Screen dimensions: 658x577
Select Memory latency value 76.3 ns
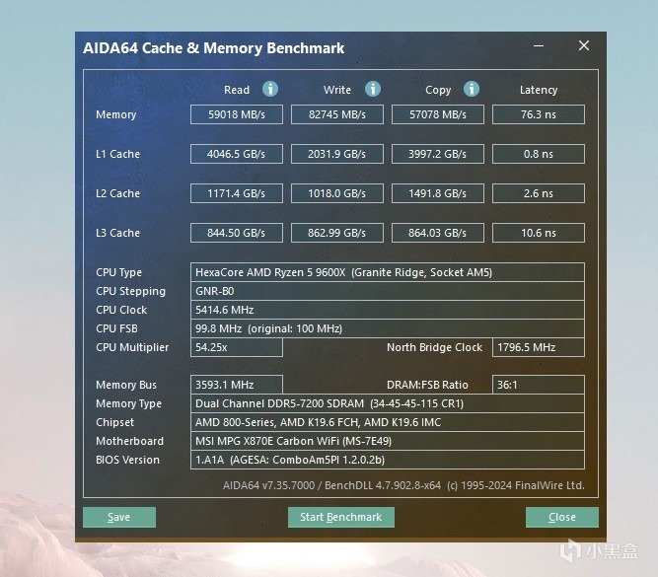tap(539, 114)
